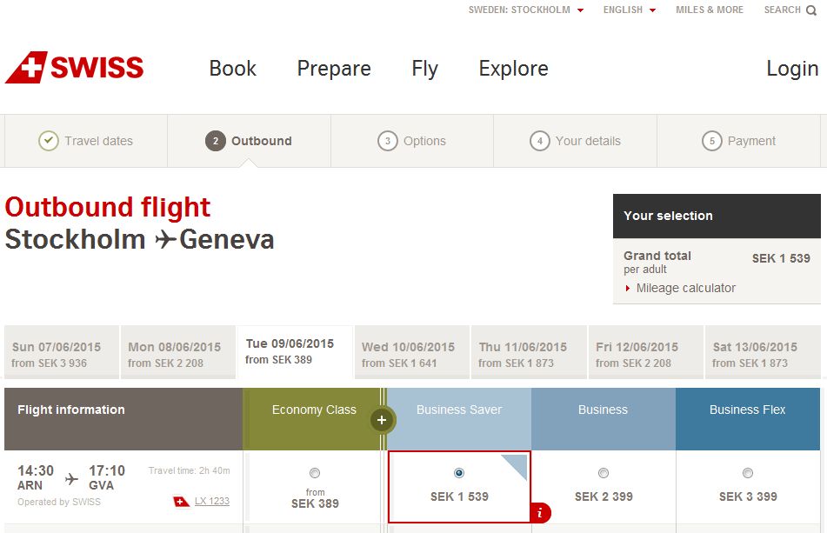
Task: Click the search magnifier icon
Action: pyautogui.click(x=811, y=10)
